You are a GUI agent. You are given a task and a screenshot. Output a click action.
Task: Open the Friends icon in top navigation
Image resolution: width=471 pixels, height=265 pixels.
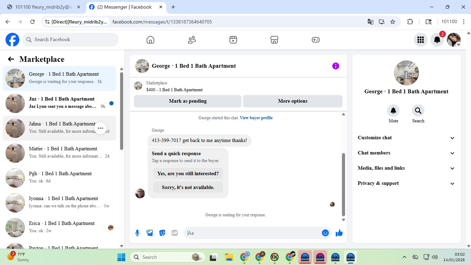coord(192,40)
